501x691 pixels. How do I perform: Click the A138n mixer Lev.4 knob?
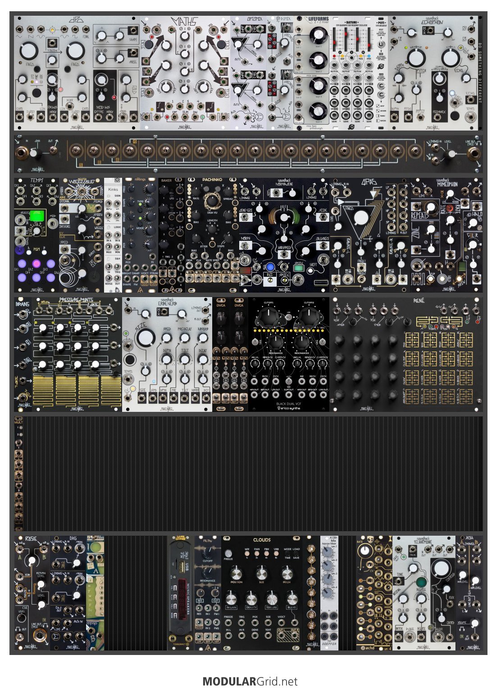coord(328,594)
